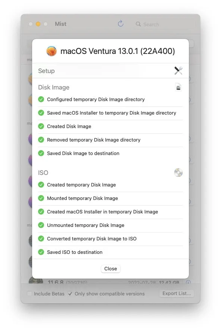Click text Created Disk Image
Screen dimensions: 221x331
pos(69,127)
